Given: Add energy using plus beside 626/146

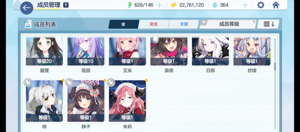Looking at the screenshot, I should tap(159, 5).
